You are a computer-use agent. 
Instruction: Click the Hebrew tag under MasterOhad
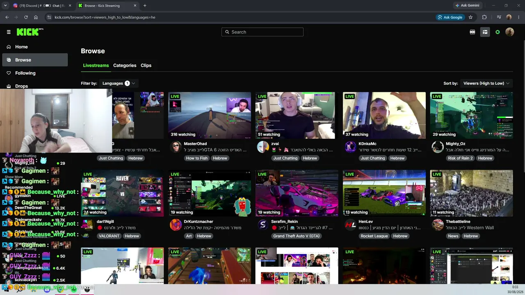point(220,158)
